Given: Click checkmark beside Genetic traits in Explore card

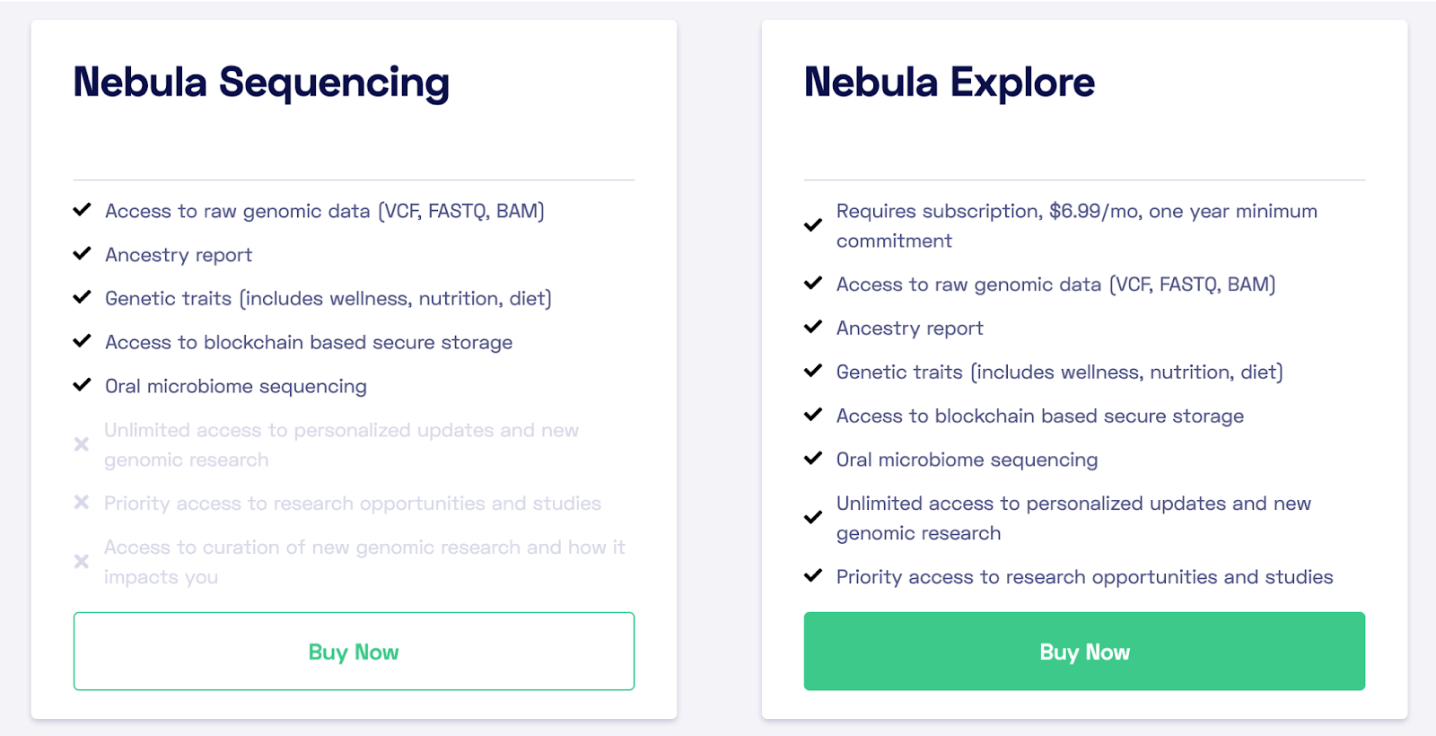Looking at the screenshot, I should coord(813,371).
